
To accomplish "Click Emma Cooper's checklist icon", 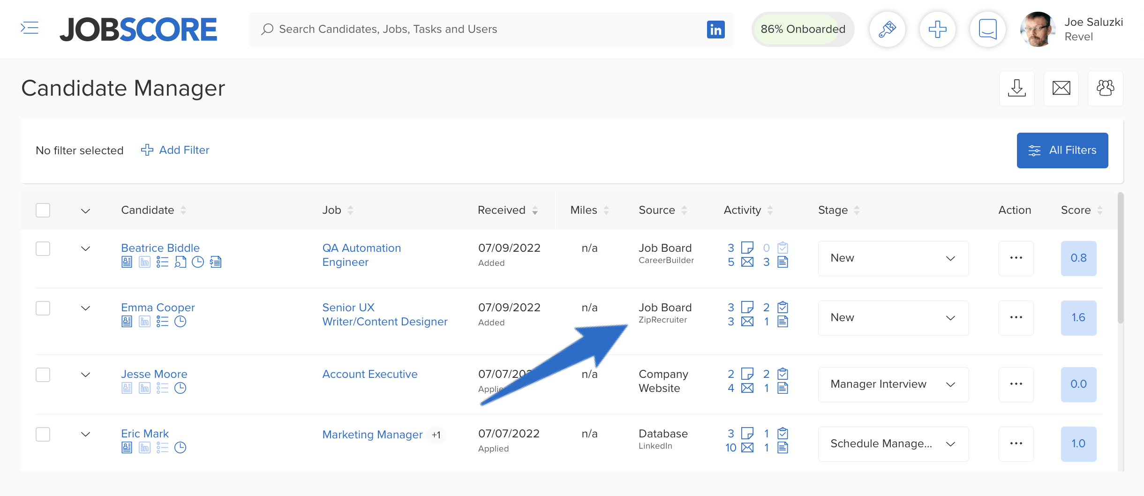I will [x=162, y=322].
